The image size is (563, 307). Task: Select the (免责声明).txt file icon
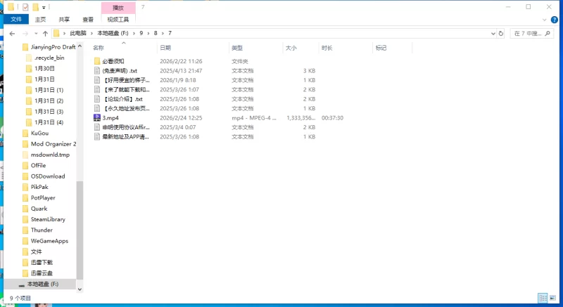[97, 70]
